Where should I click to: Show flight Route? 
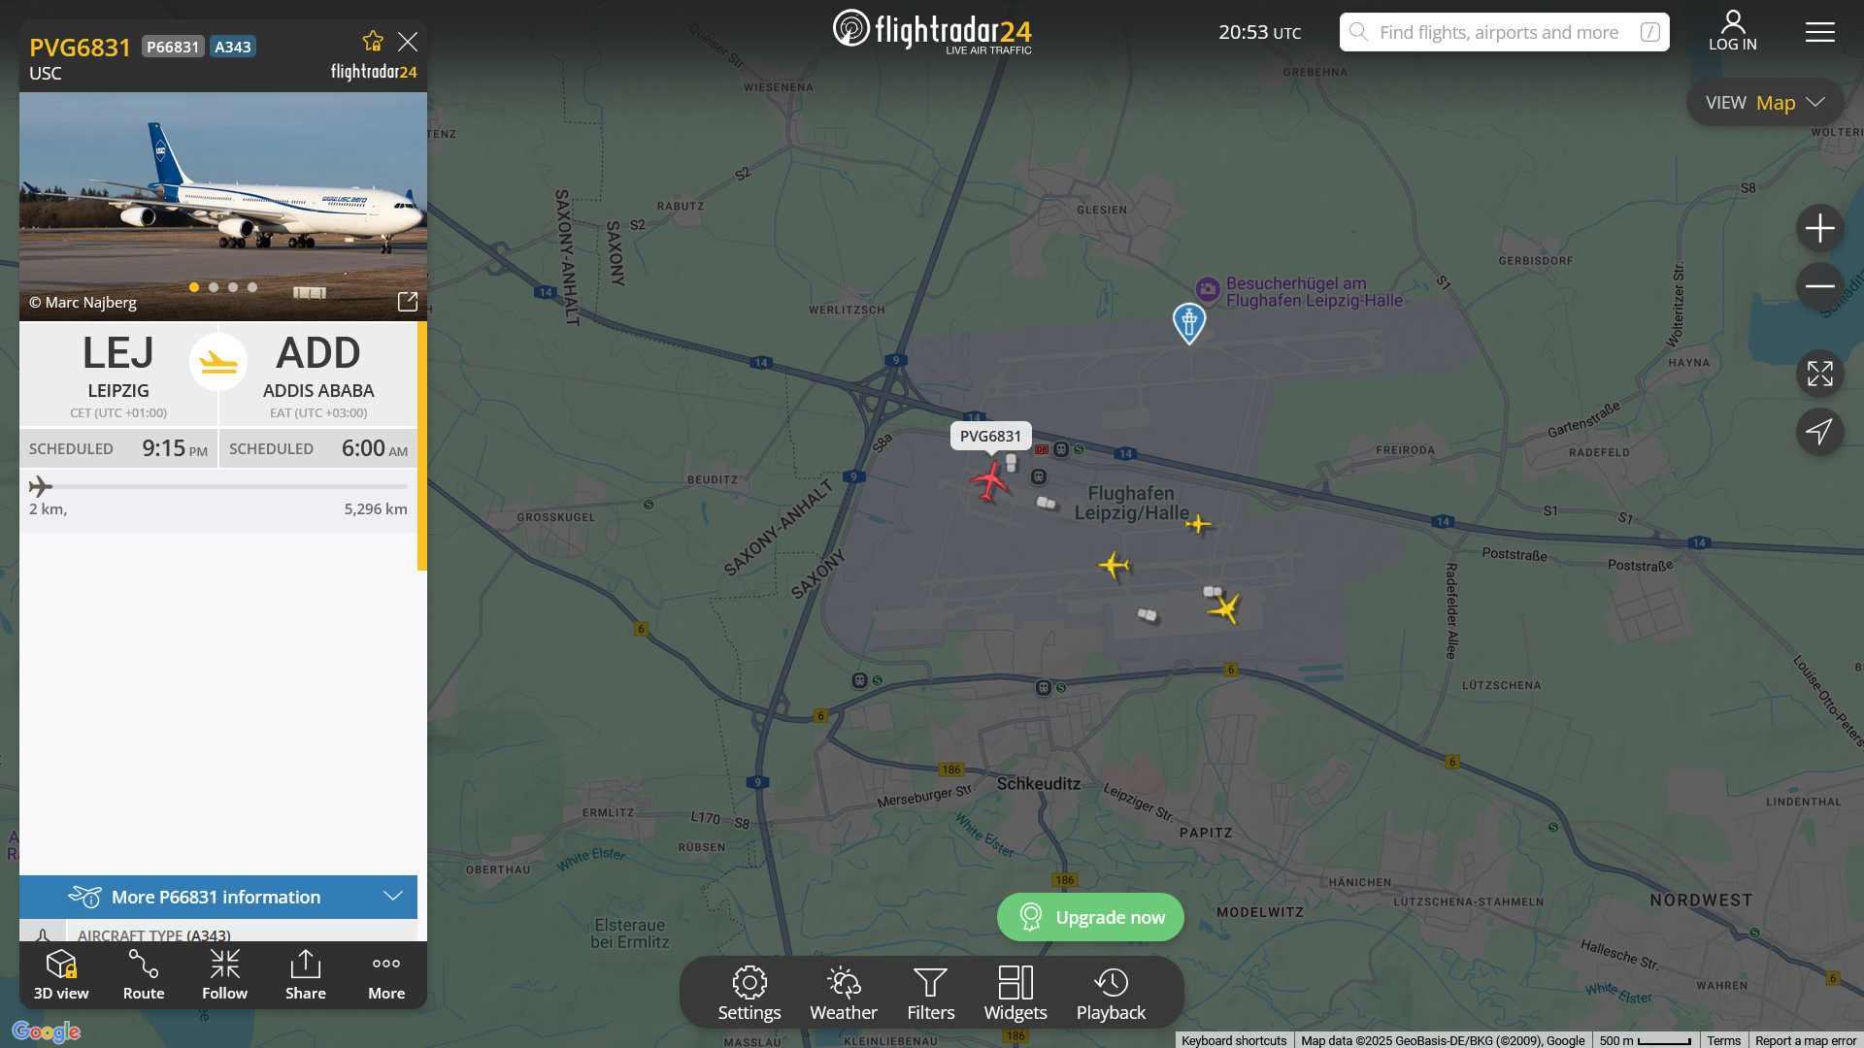coord(144,974)
